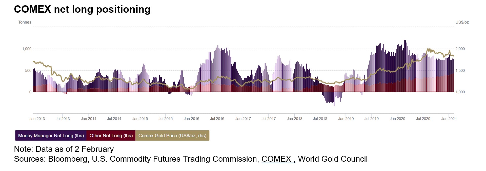Click the 1,000 tonnes left axis tick
Viewport: 486px width, 171px height.
pos(27,49)
